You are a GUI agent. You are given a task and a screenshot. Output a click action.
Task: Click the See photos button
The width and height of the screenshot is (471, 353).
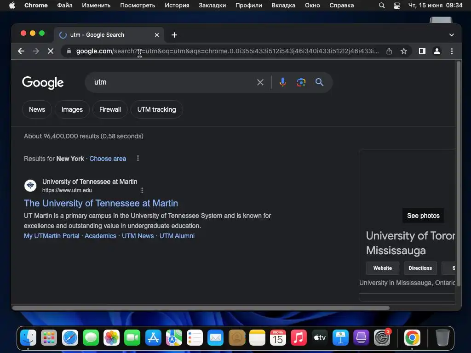pos(423,216)
